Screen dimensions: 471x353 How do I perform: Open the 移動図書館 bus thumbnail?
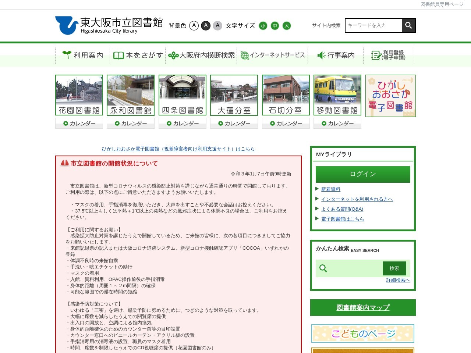pyautogui.click(x=337, y=95)
